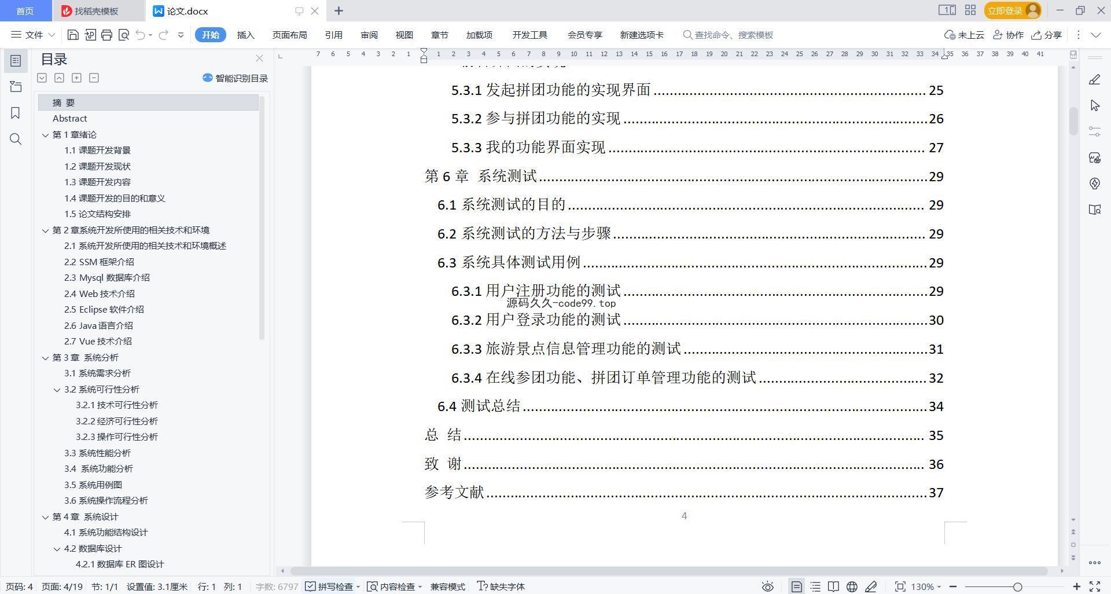Open the ribbon collapse chevron at top right

click(1096, 35)
